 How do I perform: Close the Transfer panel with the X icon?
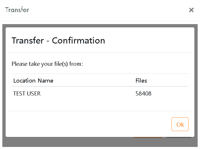[x=191, y=10]
